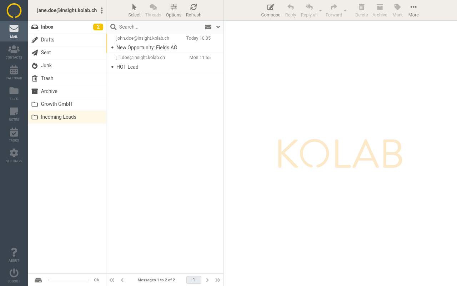This screenshot has width=457, height=286.
Task: Open the Tasks section
Action: coord(14,135)
